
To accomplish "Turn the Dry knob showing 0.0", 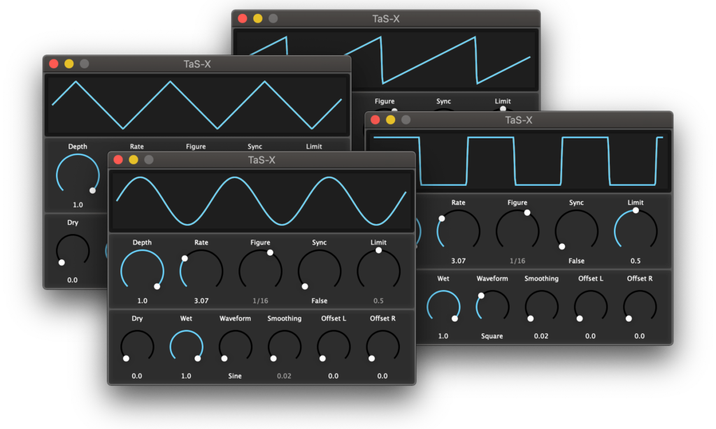I will 137,346.
